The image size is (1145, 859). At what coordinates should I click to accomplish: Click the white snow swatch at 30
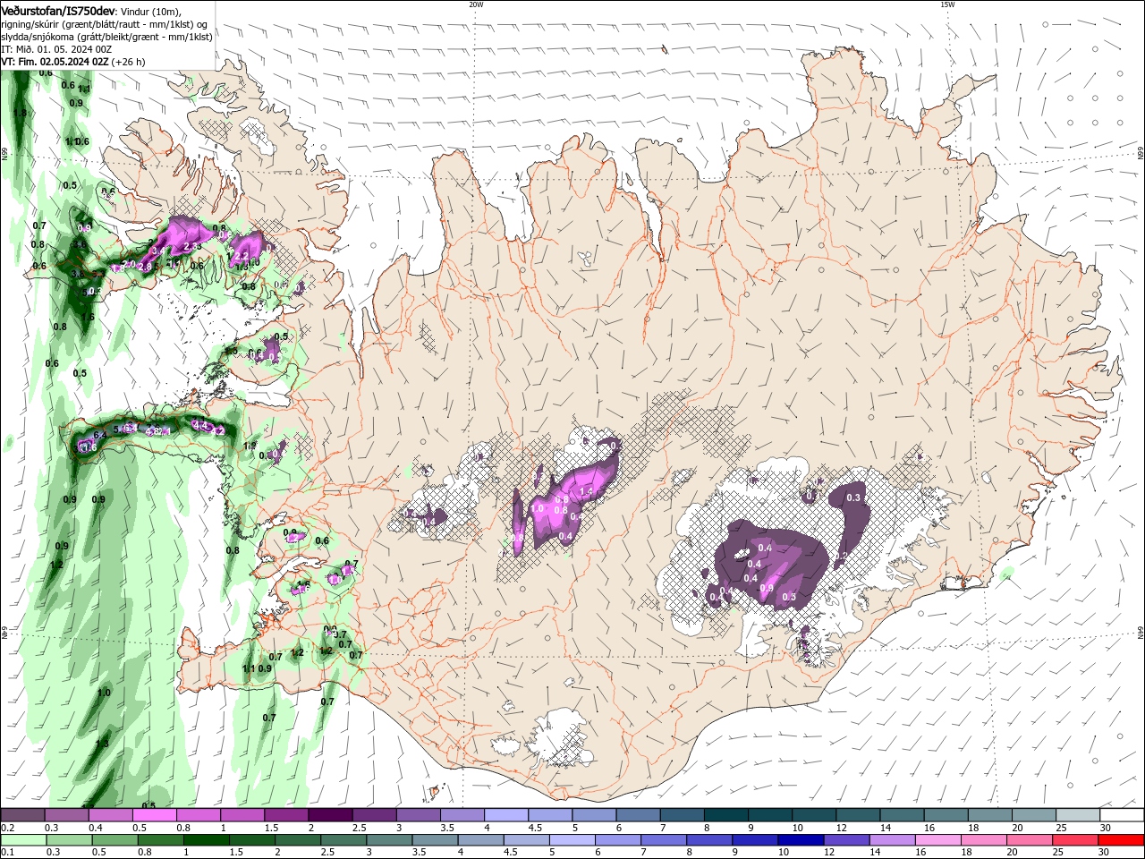[x=1121, y=815]
